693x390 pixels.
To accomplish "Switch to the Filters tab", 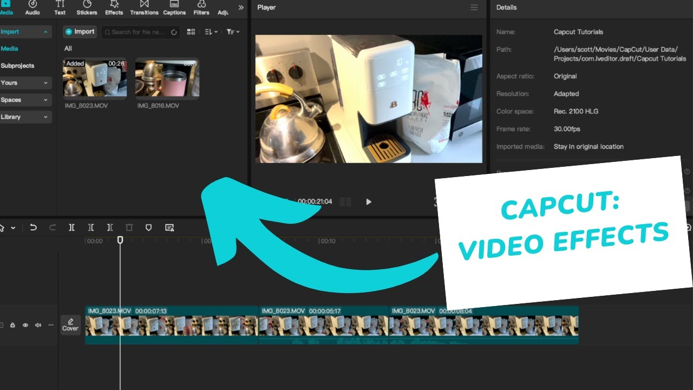I will tap(201, 8).
